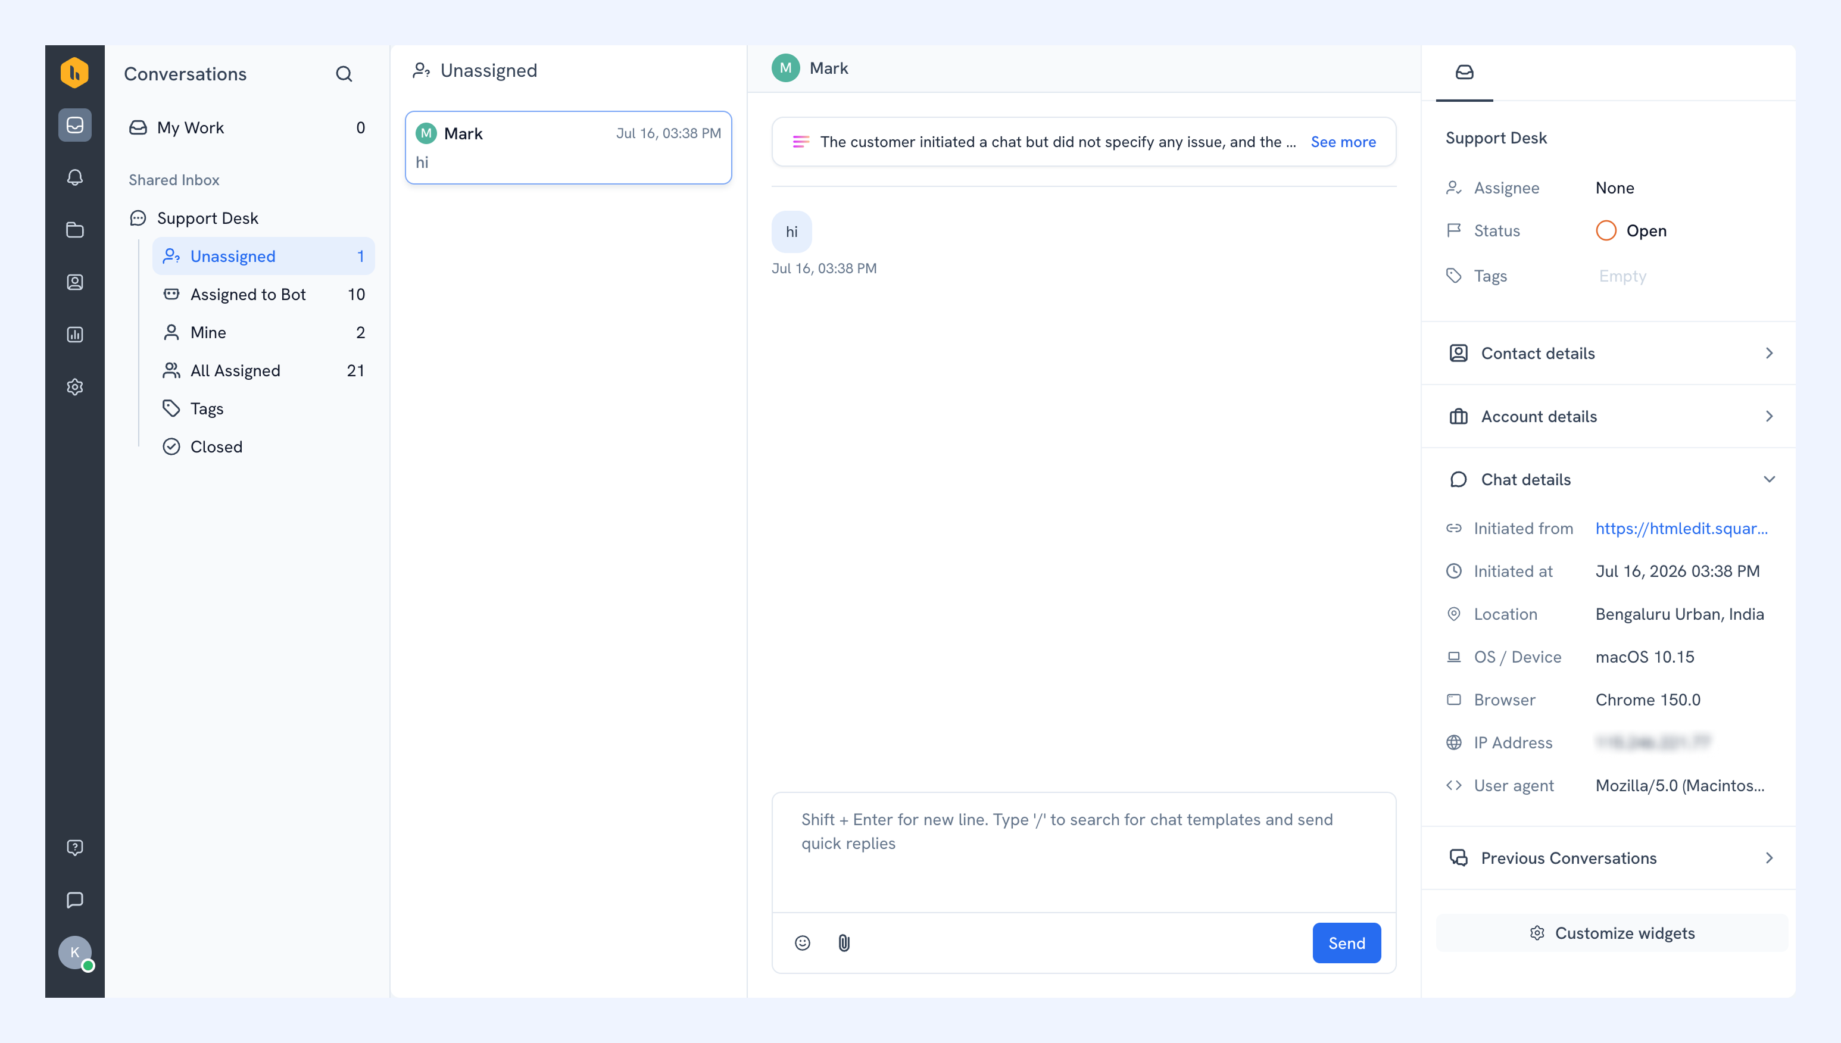Click the K user avatar
Screen dimensions: 1841x1043
pyautogui.click(x=74, y=953)
